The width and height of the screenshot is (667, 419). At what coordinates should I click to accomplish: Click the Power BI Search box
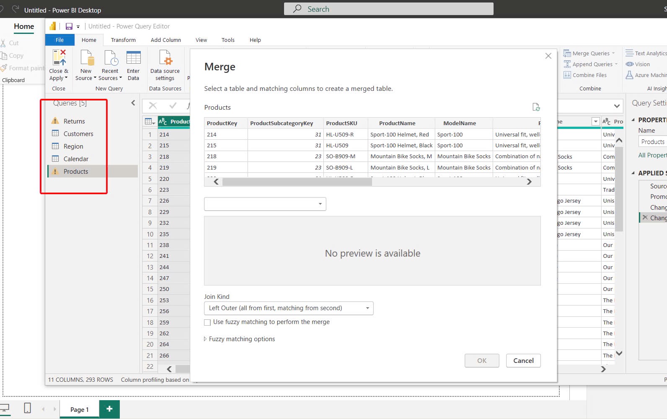pyautogui.click(x=388, y=9)
